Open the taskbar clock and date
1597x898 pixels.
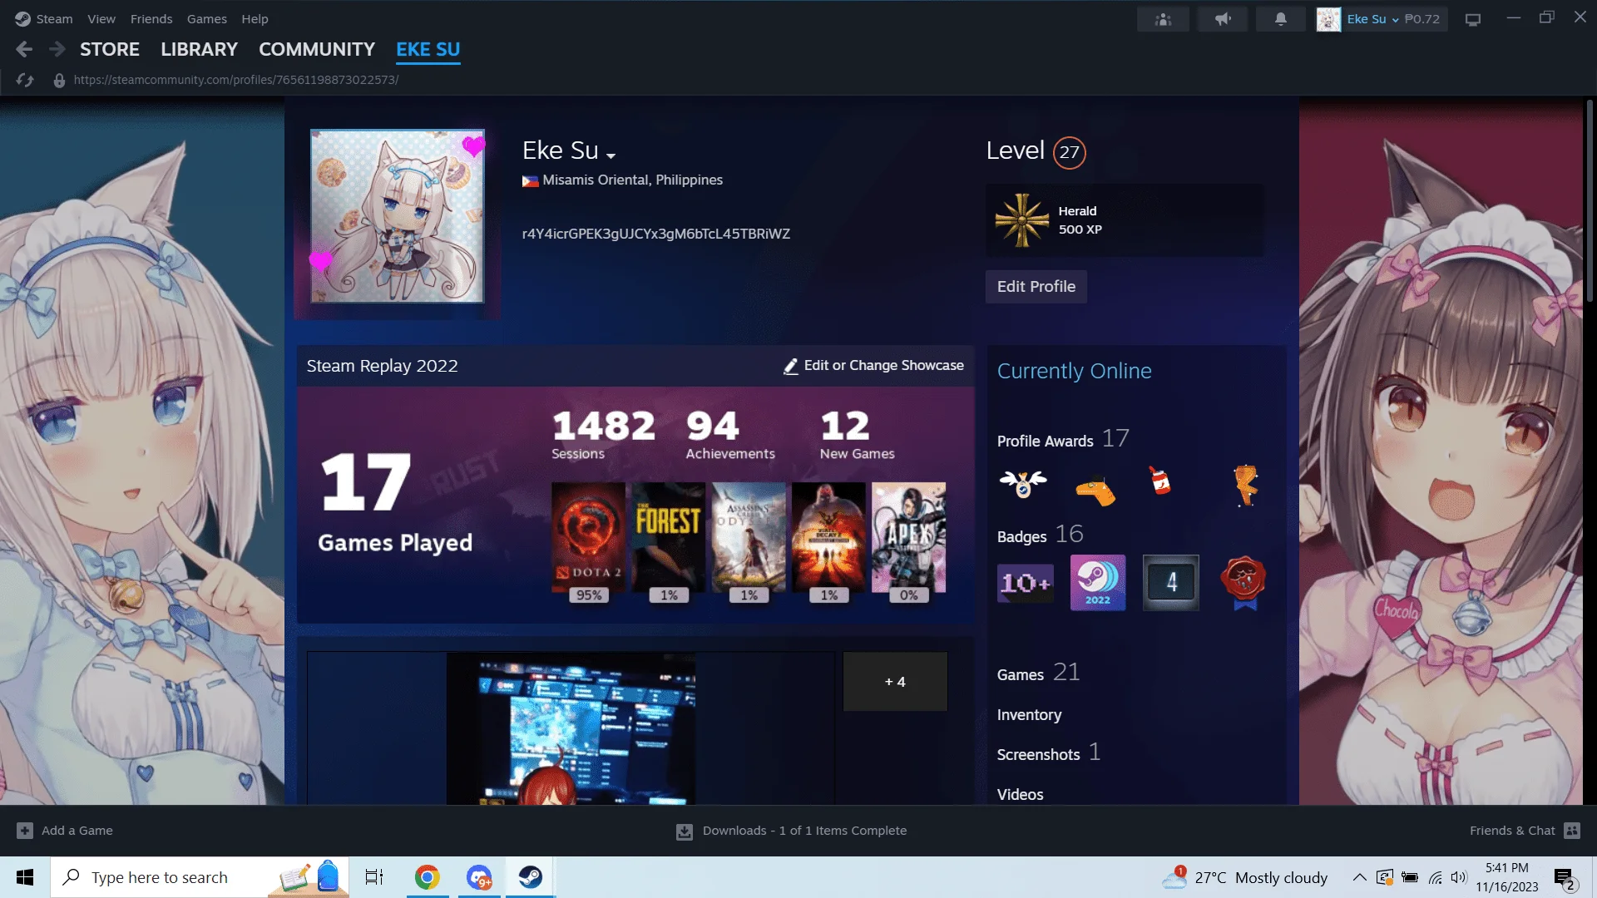point(1507,877)
